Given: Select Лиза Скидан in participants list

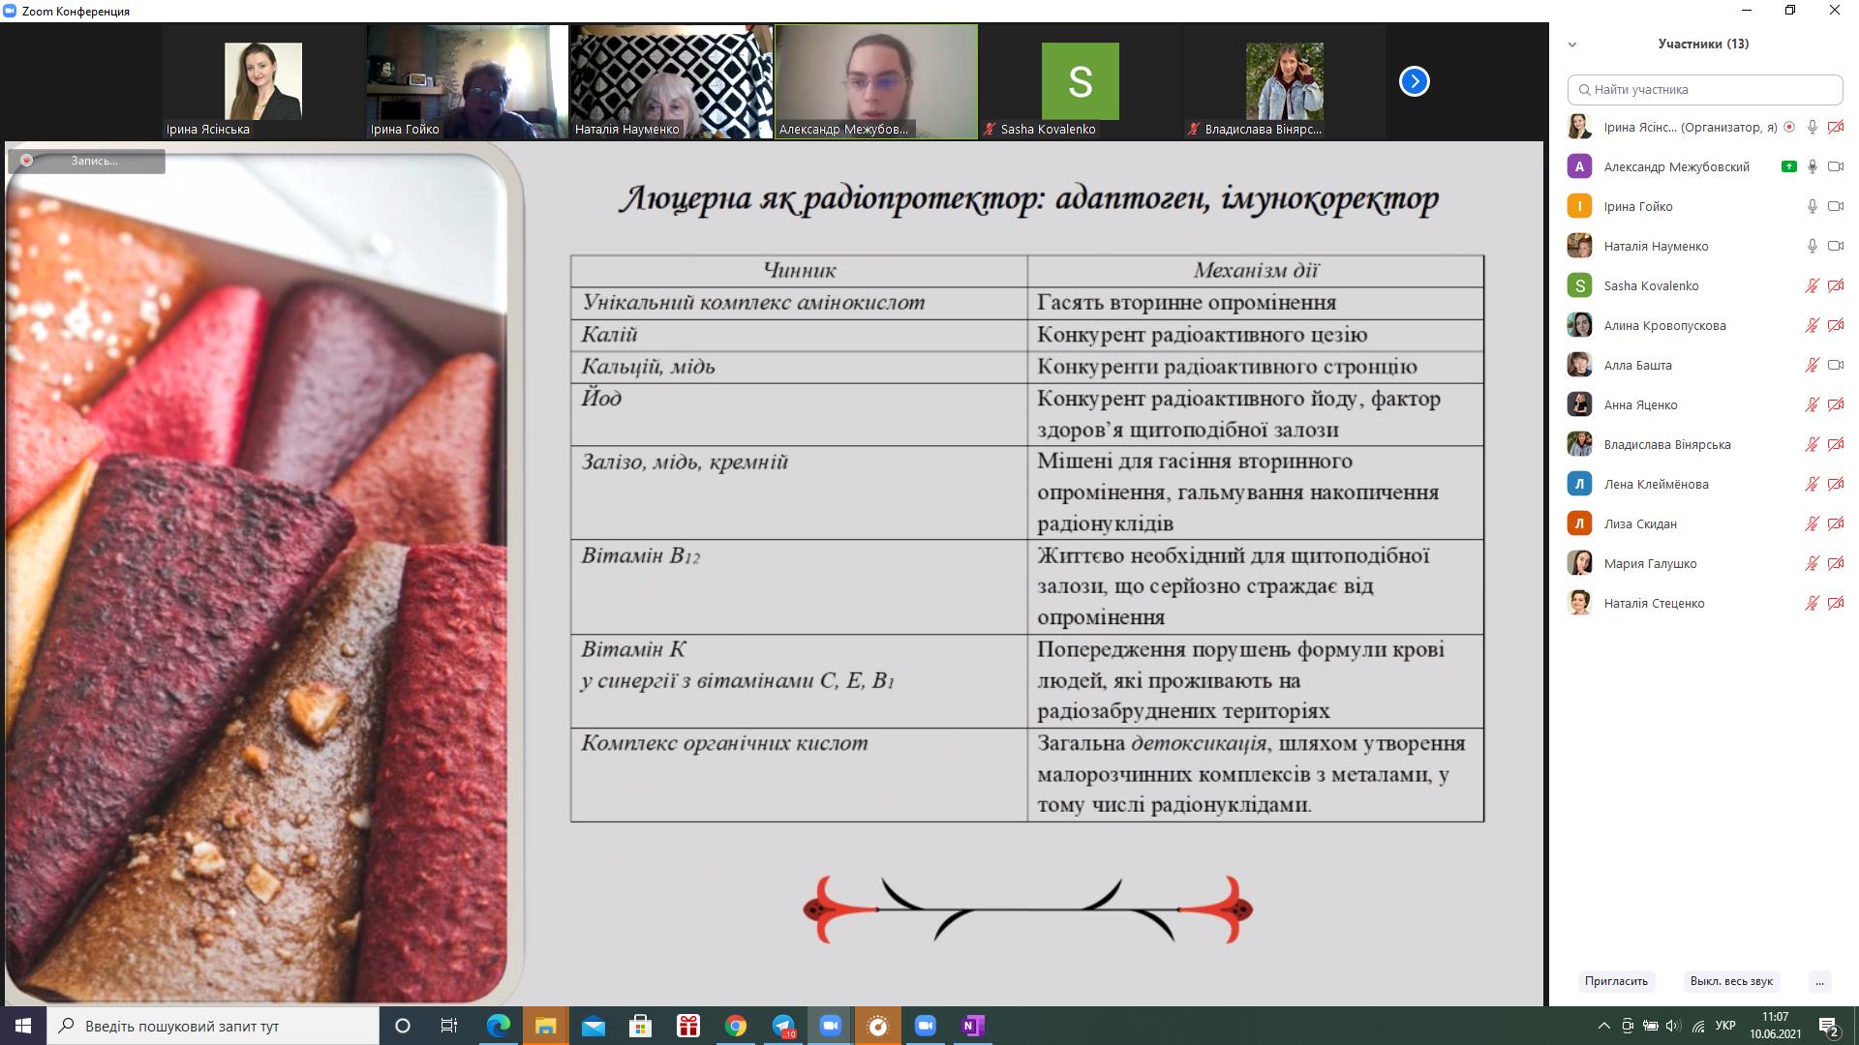Looking at the screenshot, I should point(1639,523).
